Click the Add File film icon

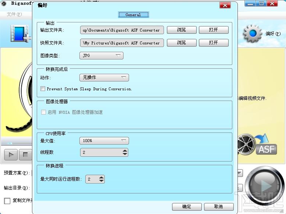pos(18,33)
